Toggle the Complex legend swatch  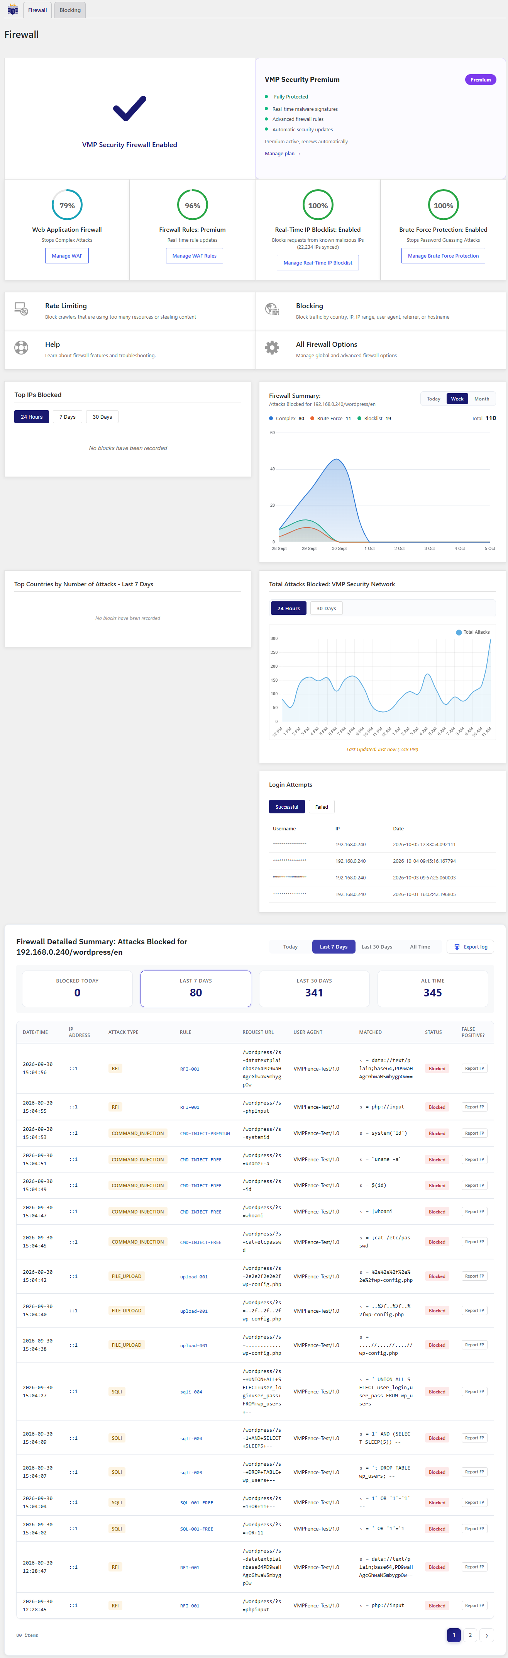[271, 418]
